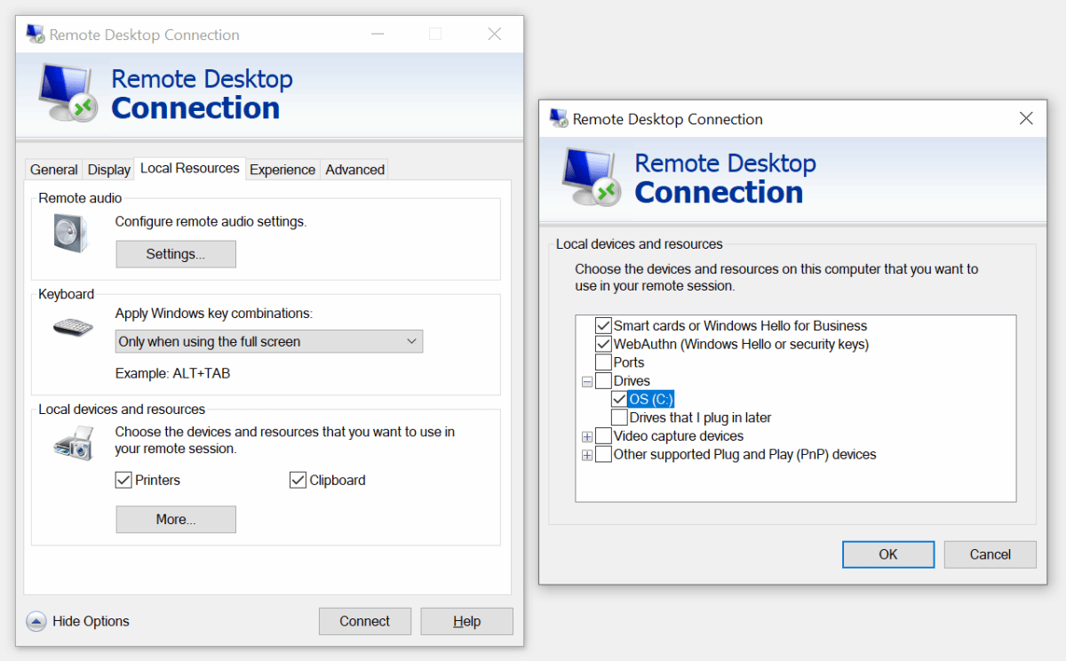Click the Connect button
Viewport: 1066px width, 661px height.
point(364,621)
